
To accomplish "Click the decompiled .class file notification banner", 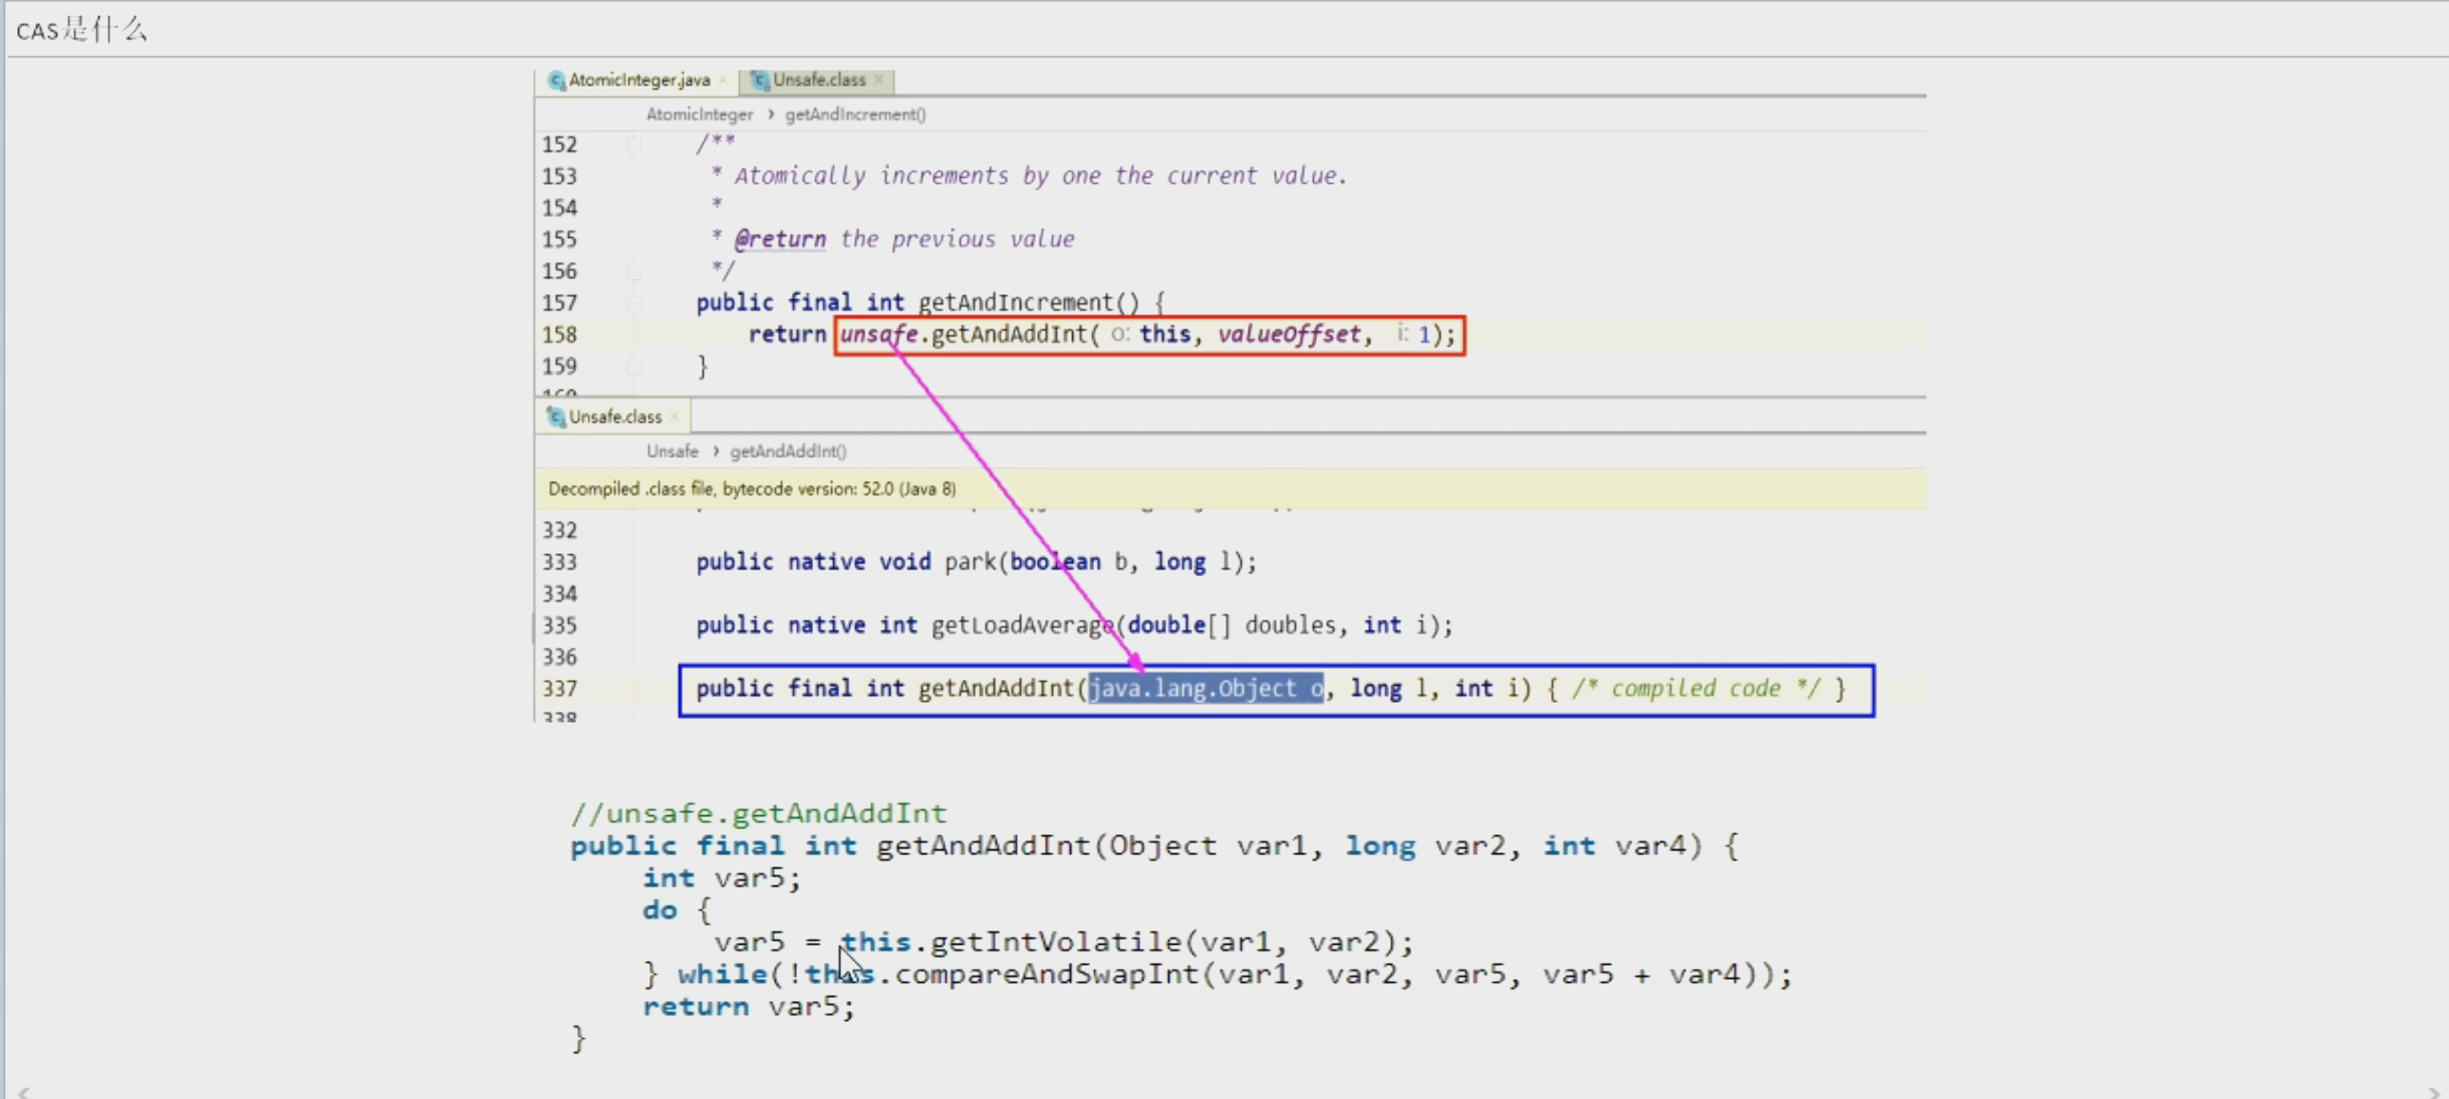I will (x=752, y=489).
